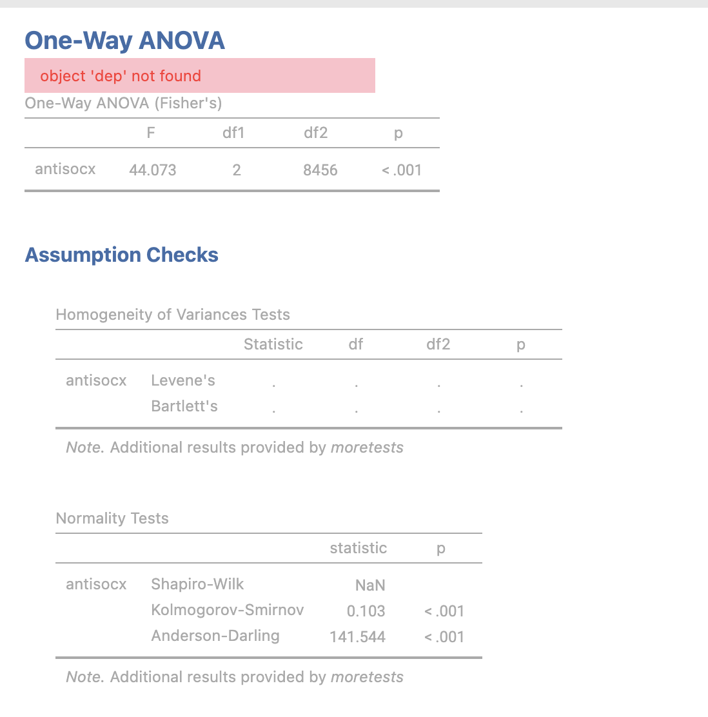The width and height of the screenshot is (708, 717).
Task: Select the Normality Tests table title
Action: point(112,518)
